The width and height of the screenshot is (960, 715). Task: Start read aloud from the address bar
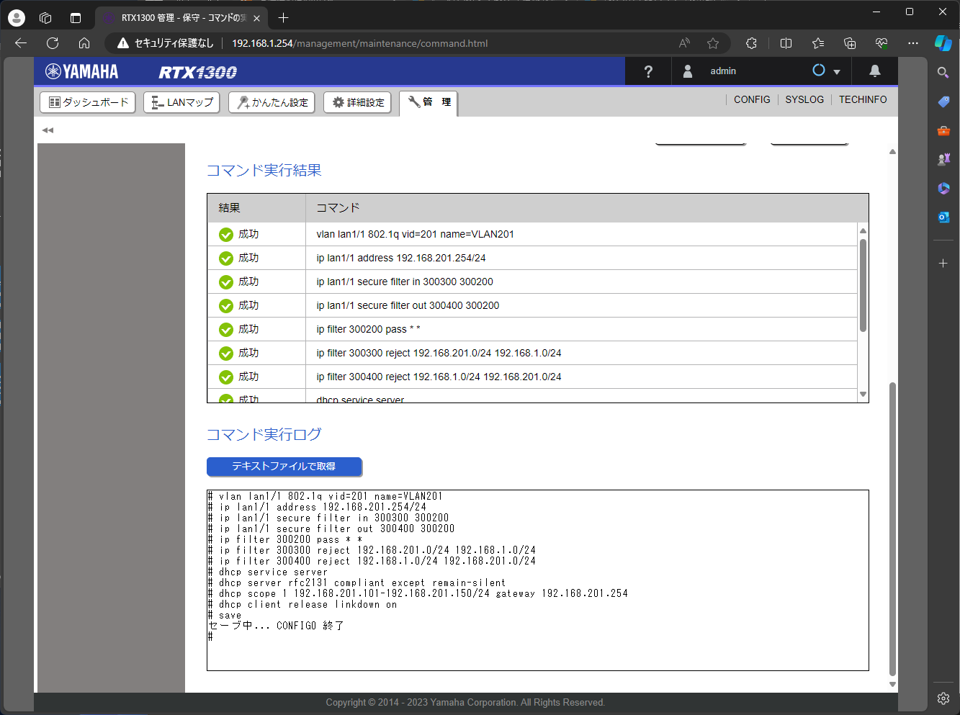pos(684,43)
